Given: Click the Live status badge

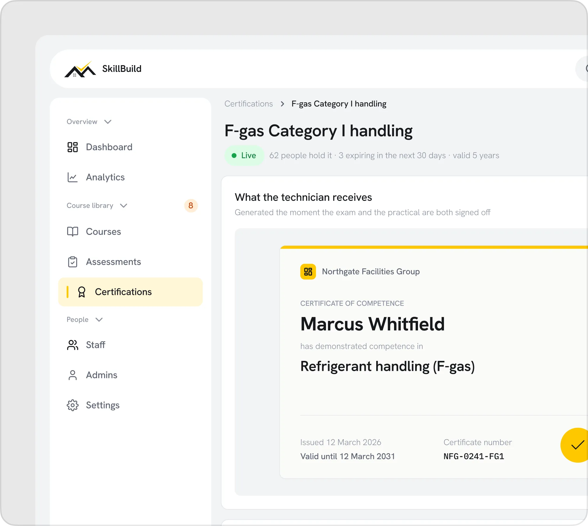Looking at the screenshot, I should pos(244,155).
